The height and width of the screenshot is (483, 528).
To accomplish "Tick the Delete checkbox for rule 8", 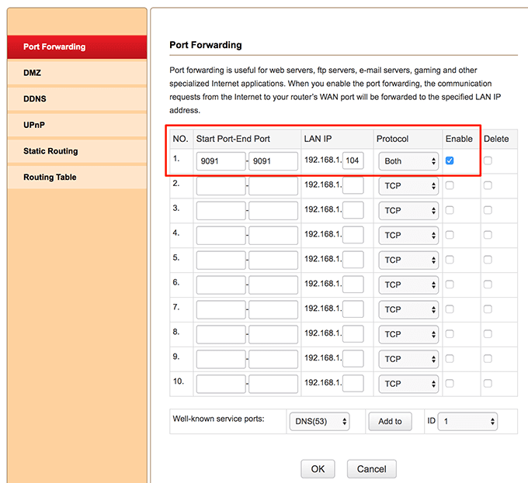I will coord(488,334).
